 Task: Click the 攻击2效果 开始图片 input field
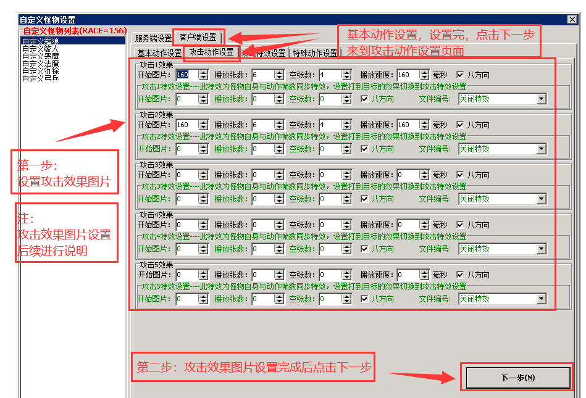click(x=187, y=125)
